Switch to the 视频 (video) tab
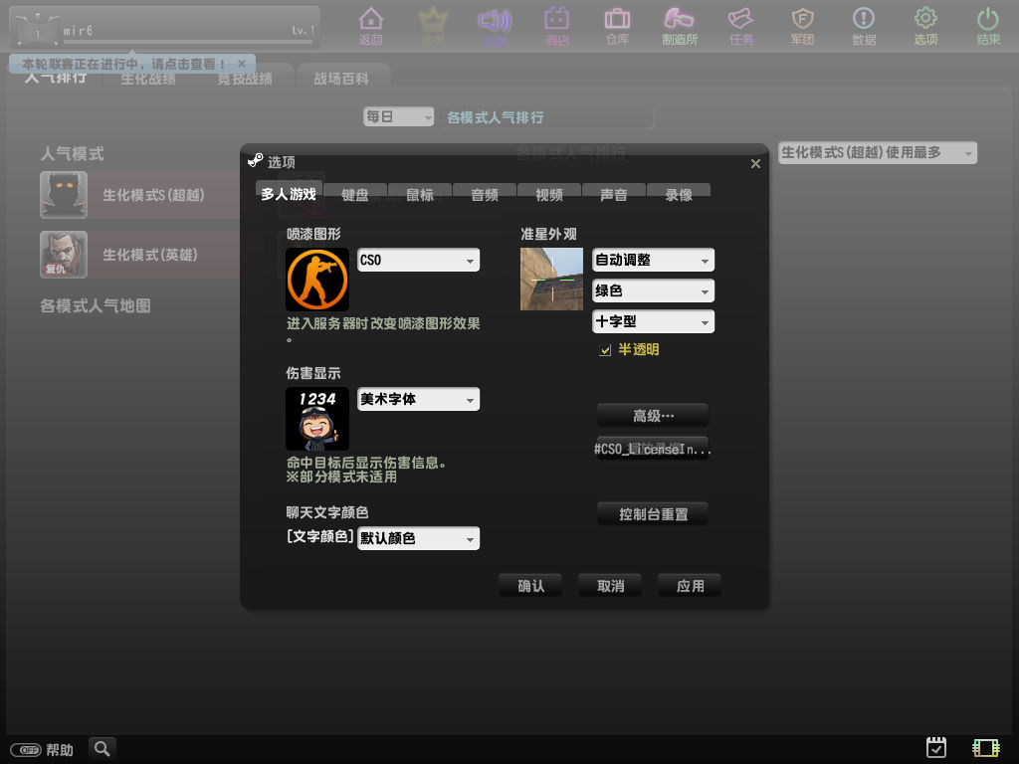 coord(548,194)
